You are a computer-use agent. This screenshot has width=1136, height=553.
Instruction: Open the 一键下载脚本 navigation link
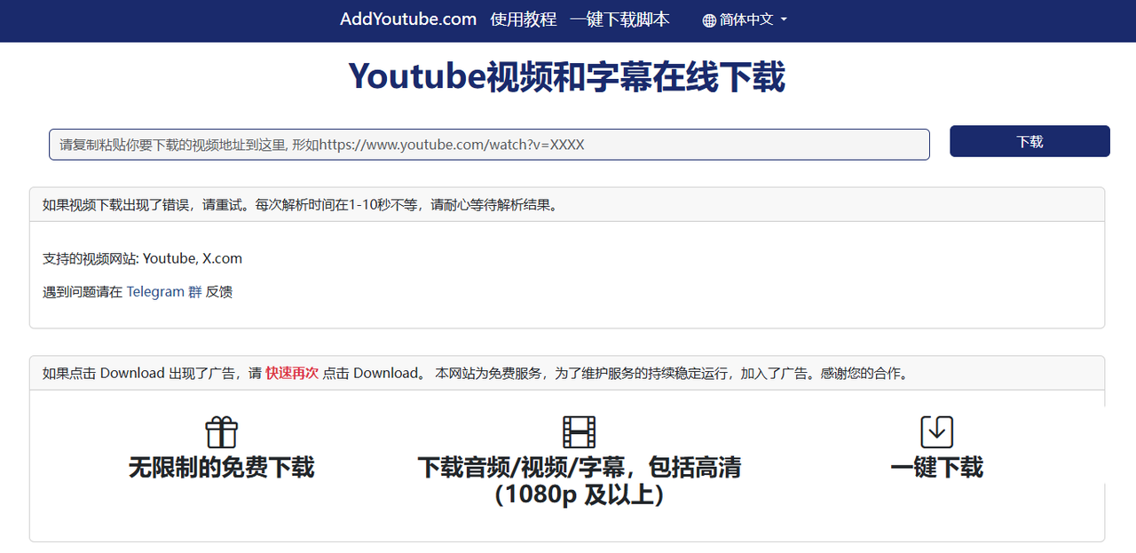[619, 20]
